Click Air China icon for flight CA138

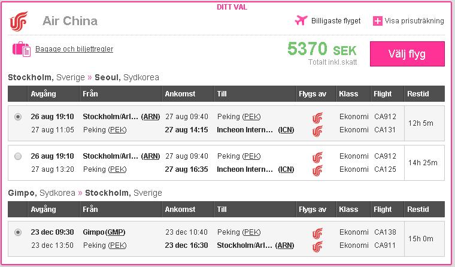coord(317,232)
